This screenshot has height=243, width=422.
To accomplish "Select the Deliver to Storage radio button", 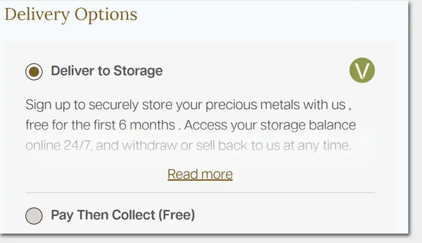I will click(34, 71).
